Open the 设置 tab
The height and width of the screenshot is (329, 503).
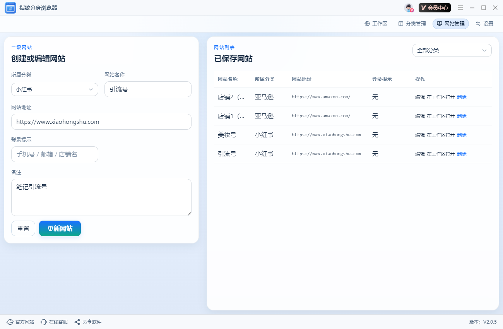pos(484,24)
